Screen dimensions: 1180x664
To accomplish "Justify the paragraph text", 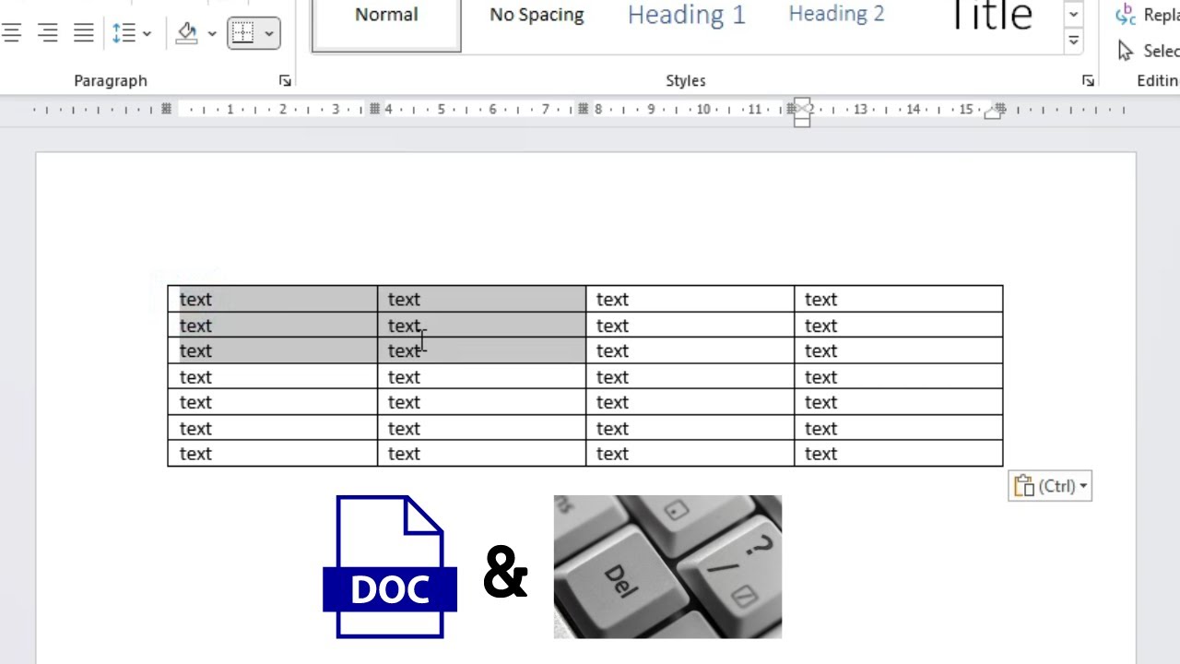I will pos(84,33).
